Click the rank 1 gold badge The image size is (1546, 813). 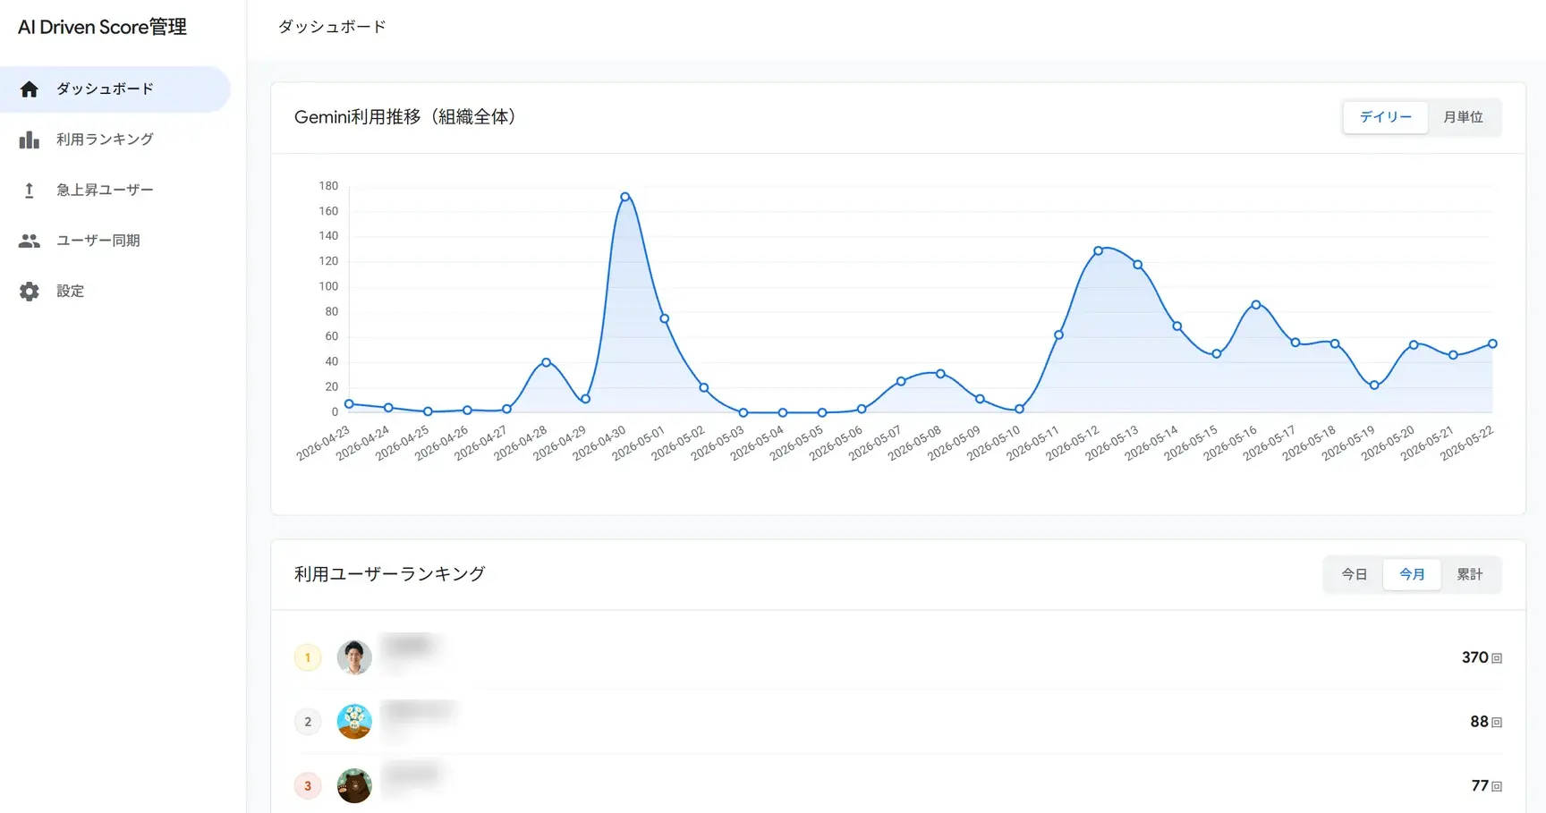click(308, 657)
